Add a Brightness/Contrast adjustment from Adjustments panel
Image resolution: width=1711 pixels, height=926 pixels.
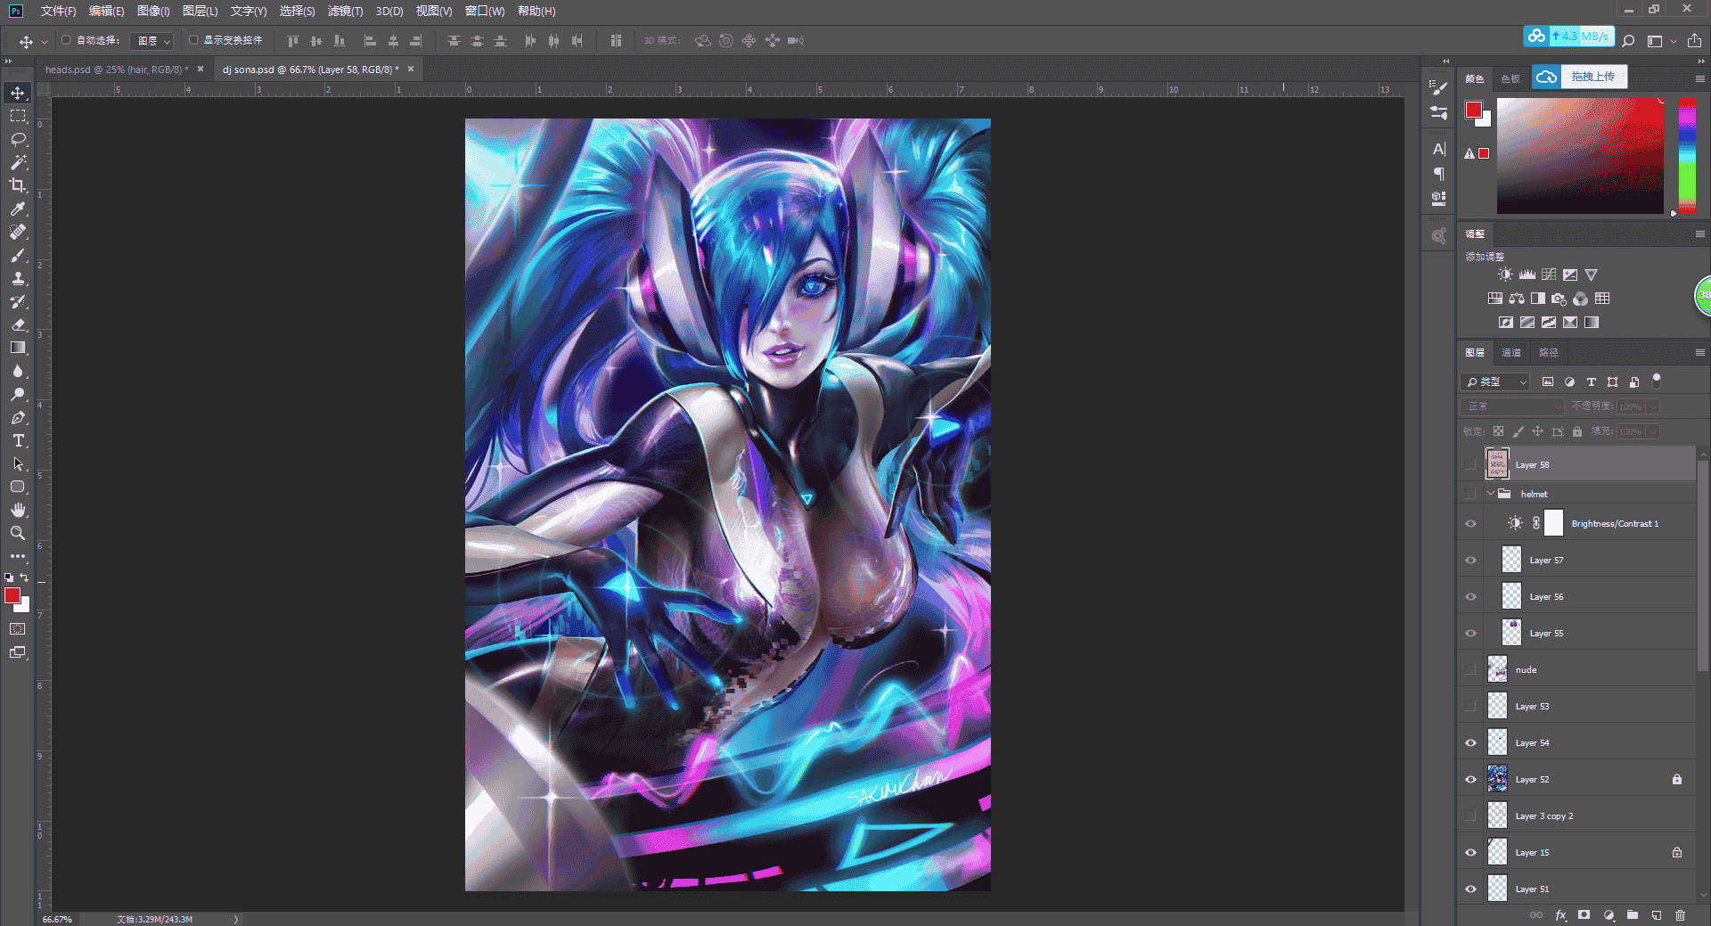(x=1505, y=275)
